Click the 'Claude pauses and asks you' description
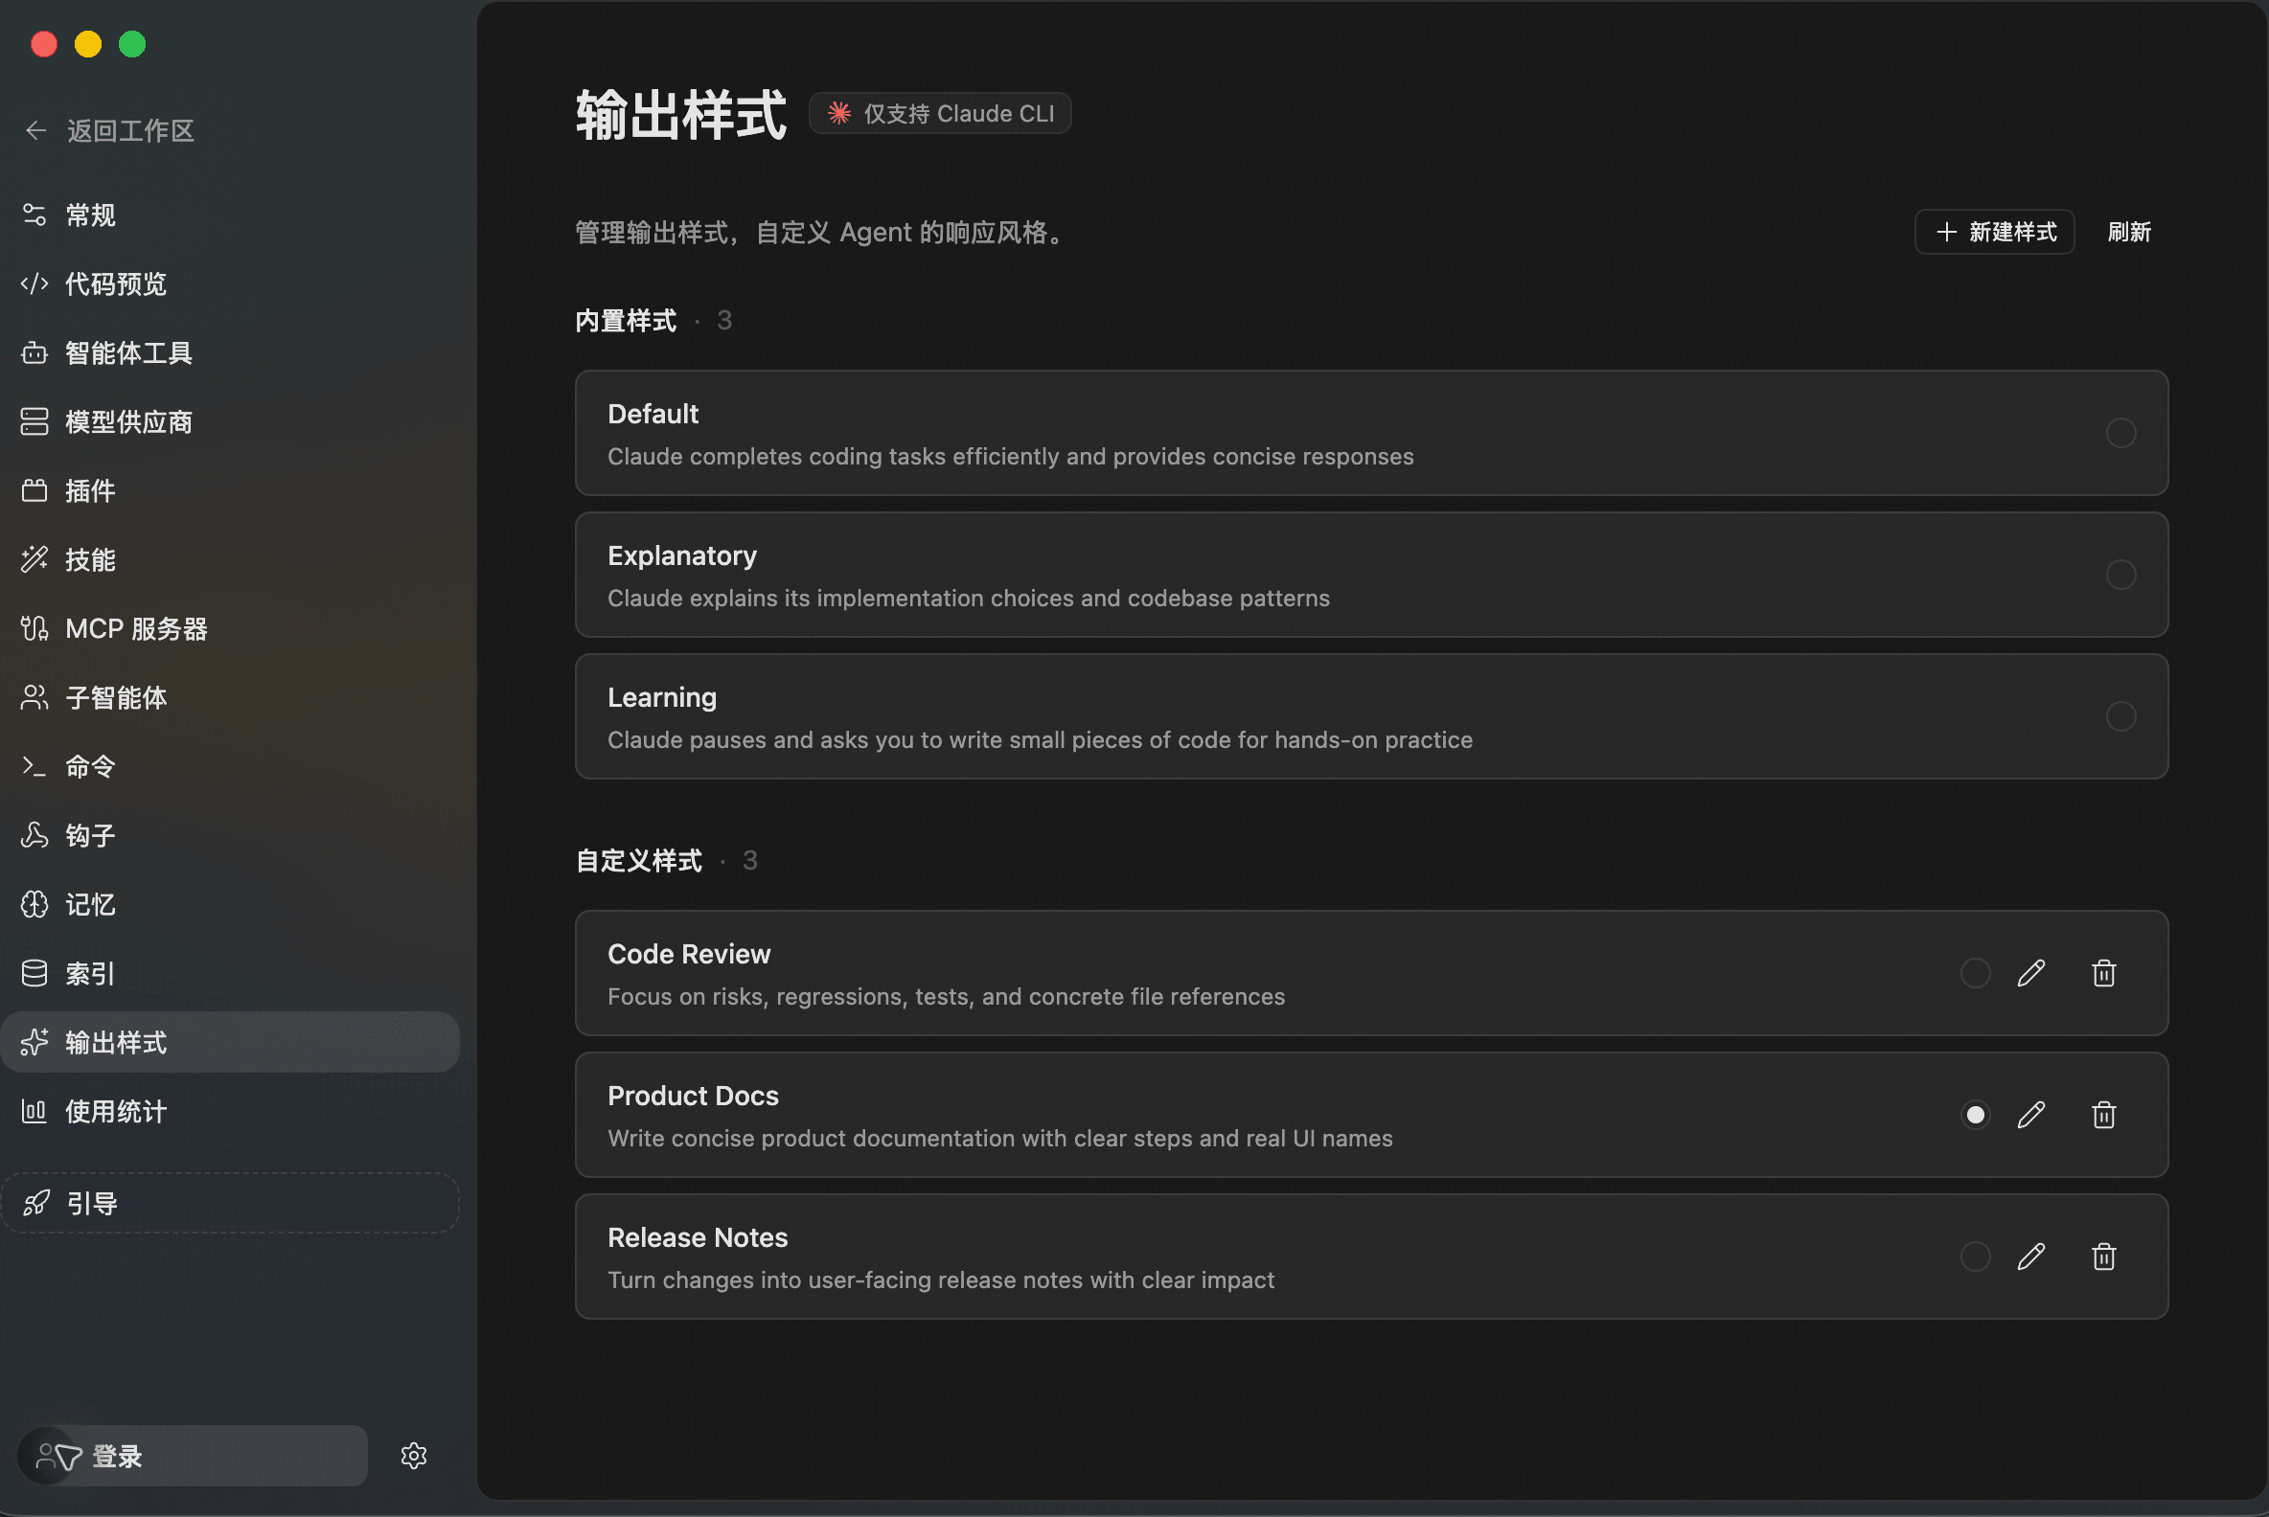 [1041, 740]
